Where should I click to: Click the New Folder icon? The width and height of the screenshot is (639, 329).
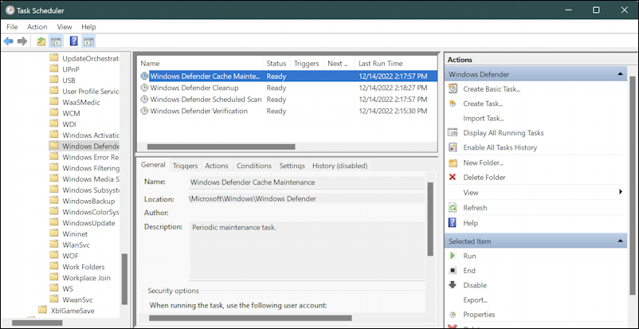click(x=453, y=163)
